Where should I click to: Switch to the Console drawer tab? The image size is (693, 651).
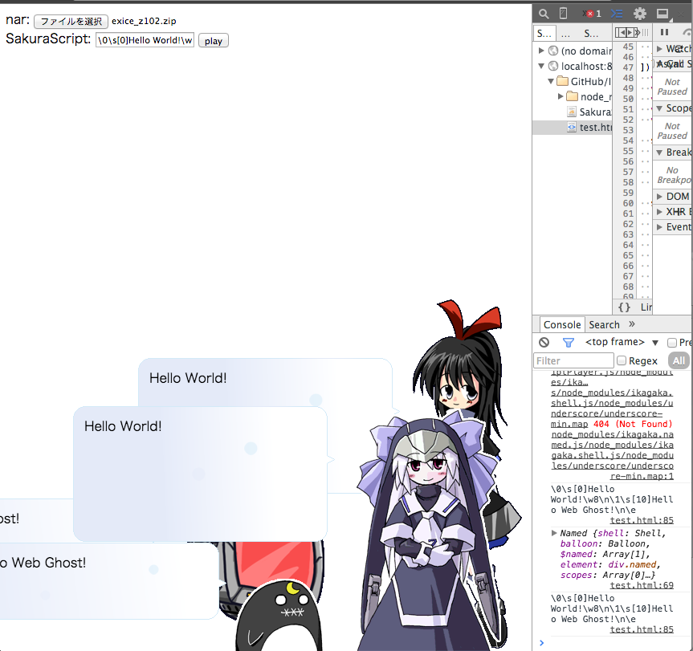(x=562, y=324)
